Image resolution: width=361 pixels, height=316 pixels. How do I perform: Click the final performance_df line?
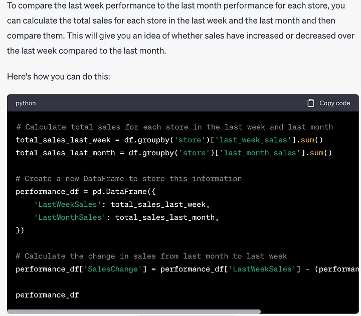click(47, 295)
